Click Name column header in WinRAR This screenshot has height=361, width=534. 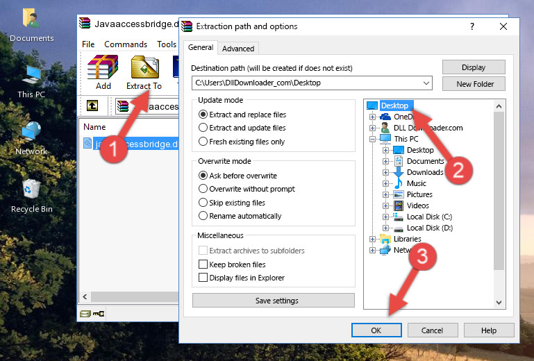pos(94,127)
